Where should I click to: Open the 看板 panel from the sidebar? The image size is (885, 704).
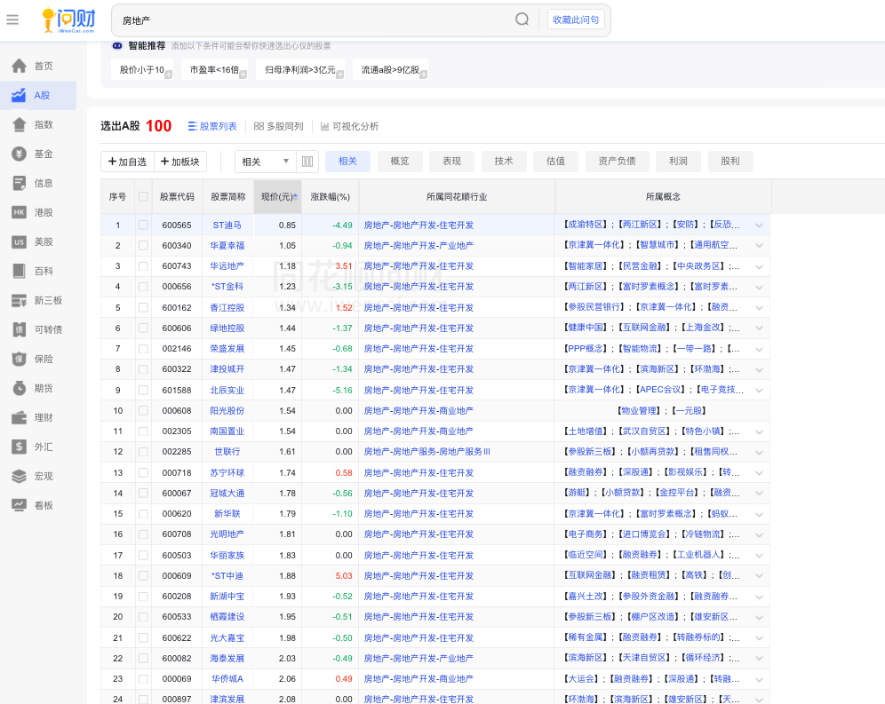pyautogui.click(x=39, y=504)
